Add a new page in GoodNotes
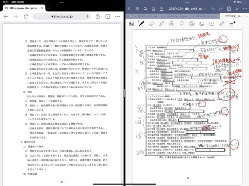Screen dimensions: 249x186 [229, 8]
